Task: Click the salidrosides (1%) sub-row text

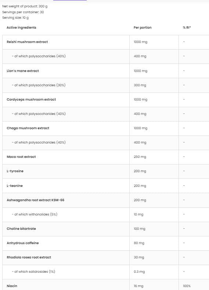Action: click(33, 272)
